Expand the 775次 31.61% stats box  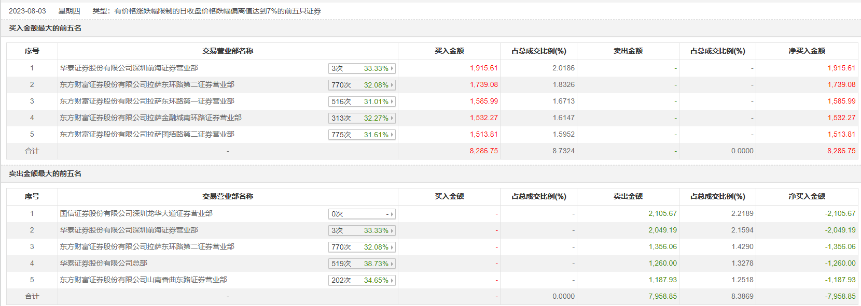(x=362, y=135)
